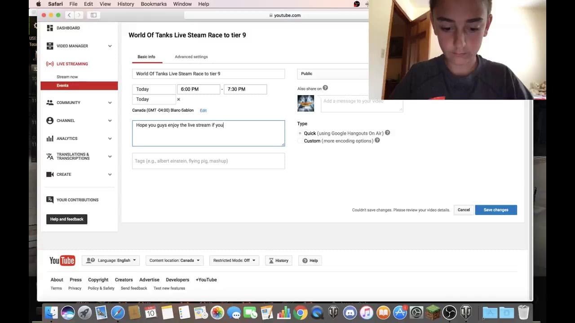Select Stream now under Live Streaming
575x323 pixels.
(x=67, y=77)
